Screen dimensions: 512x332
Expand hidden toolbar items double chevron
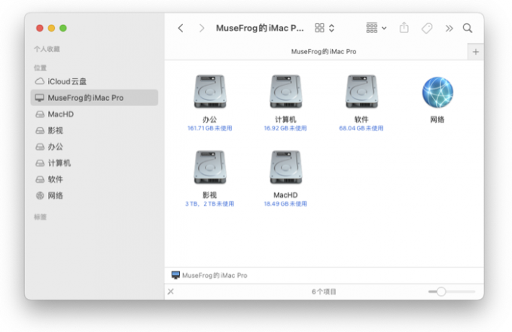(x=450, y=29)
